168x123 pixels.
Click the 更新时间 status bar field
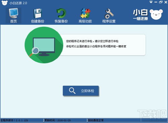coord(65,120)
